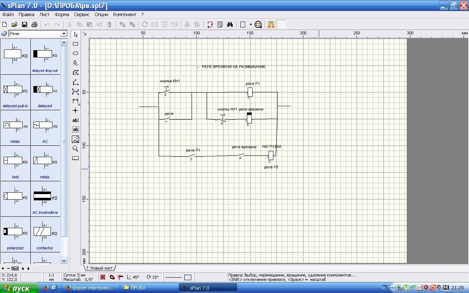Click the Save file toolbar icon
This screenshot has height=293, width=469.
(x=25, y=25)
